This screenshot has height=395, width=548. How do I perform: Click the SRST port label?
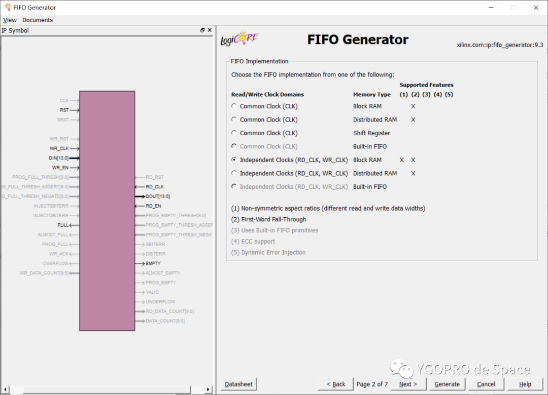coord(63,120)
